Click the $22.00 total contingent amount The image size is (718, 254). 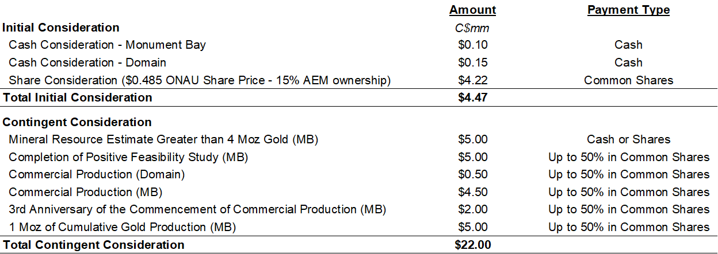tap(472, 245)
